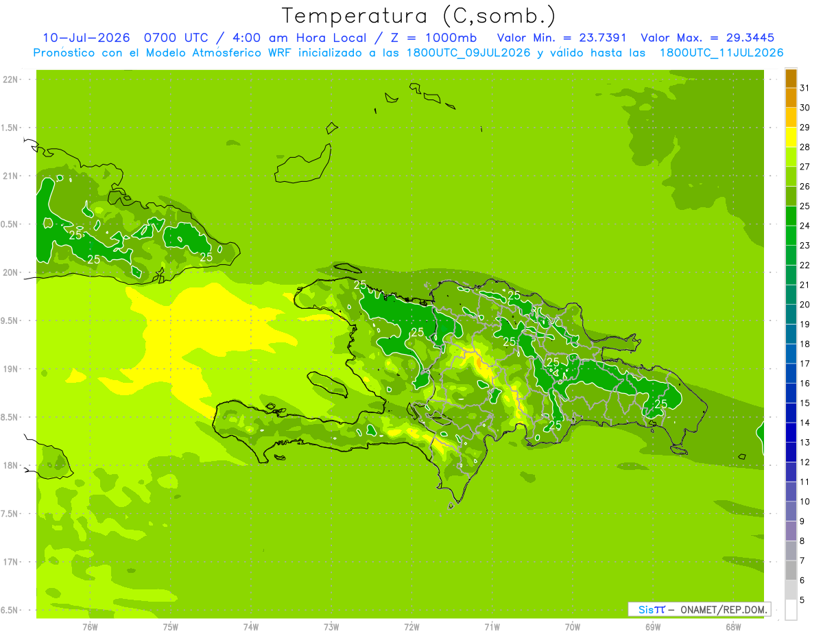The image size is (823, 636).
Task: Select the 69W longitude label
Action: click(653, 626)
